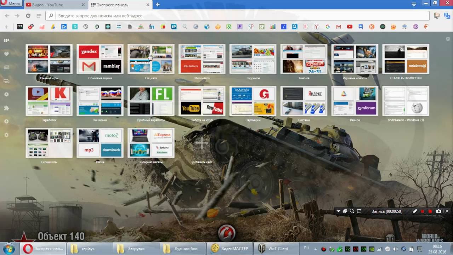Click the Добавить сайт add tile
453x255 pixels.
pos(202,146)
